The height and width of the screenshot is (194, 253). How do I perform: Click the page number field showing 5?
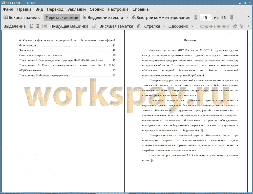coord(206,17)
